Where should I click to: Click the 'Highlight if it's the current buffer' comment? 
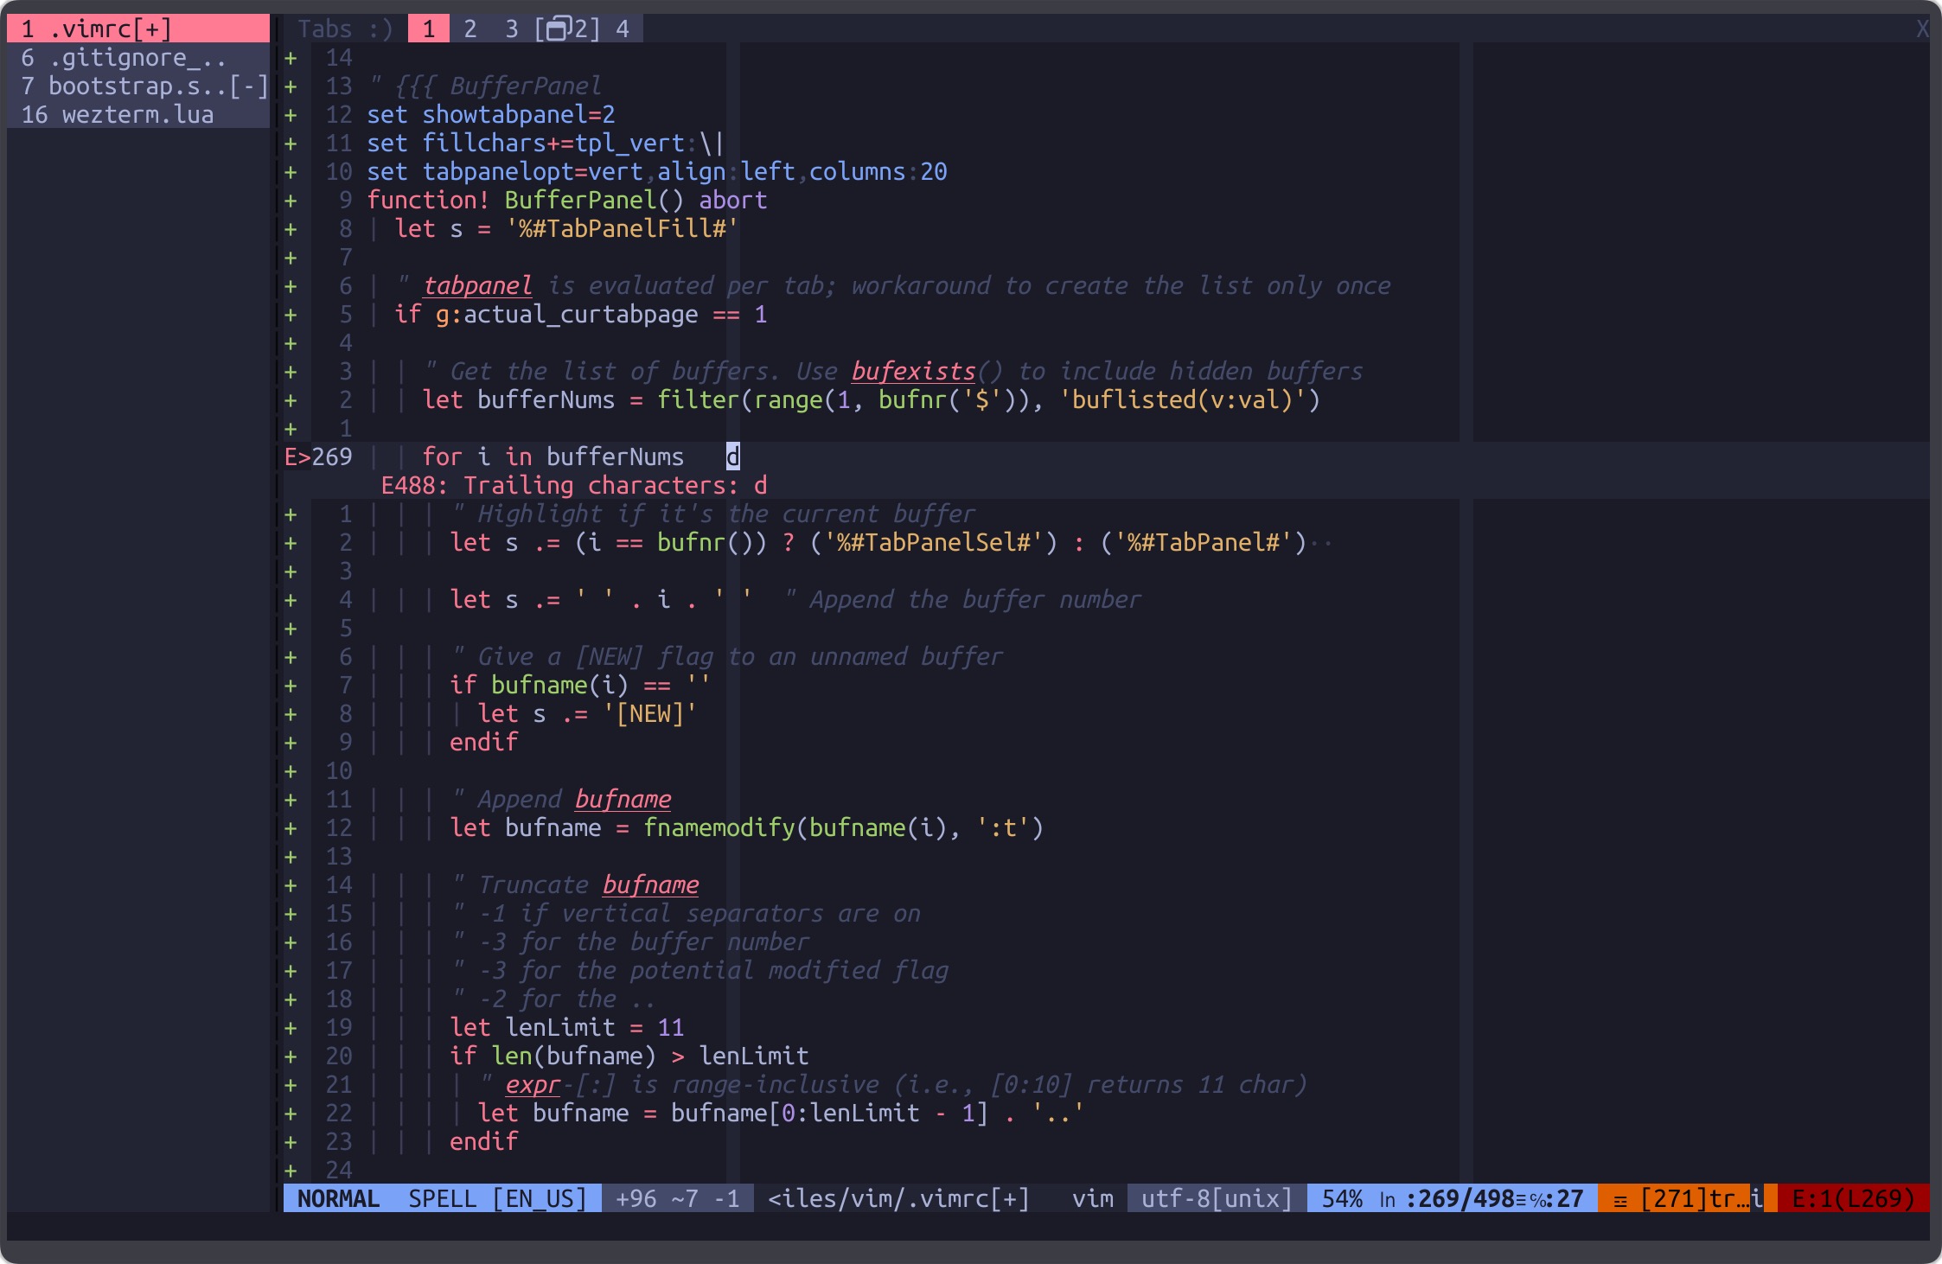click(712, 514)
